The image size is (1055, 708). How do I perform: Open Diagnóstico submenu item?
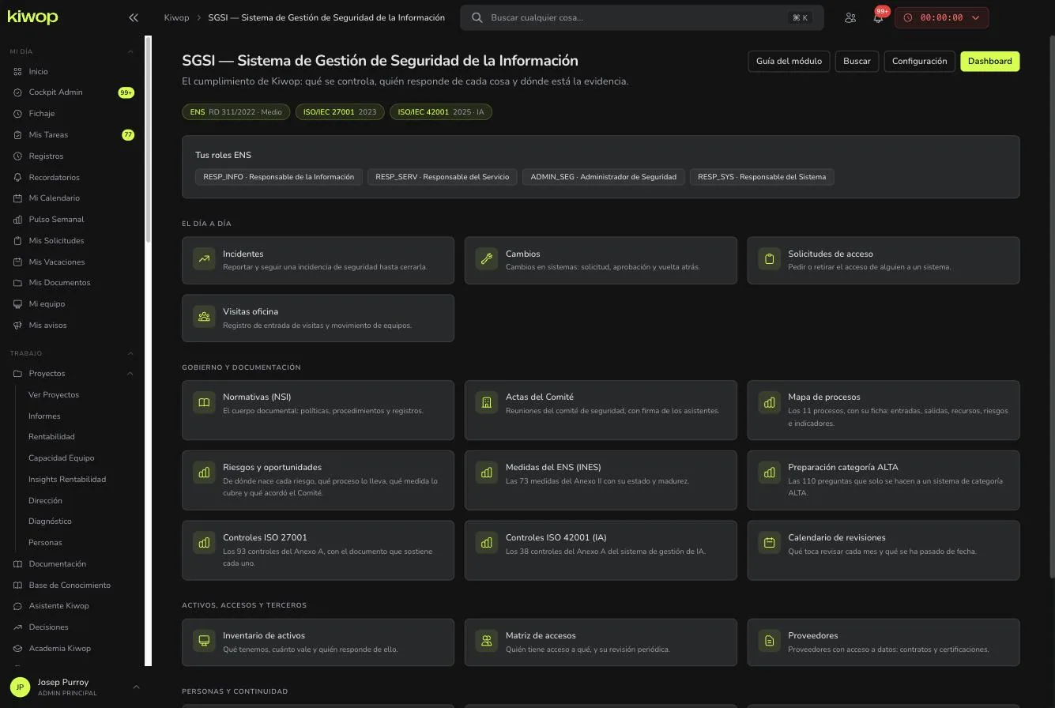tap(50, 522)
